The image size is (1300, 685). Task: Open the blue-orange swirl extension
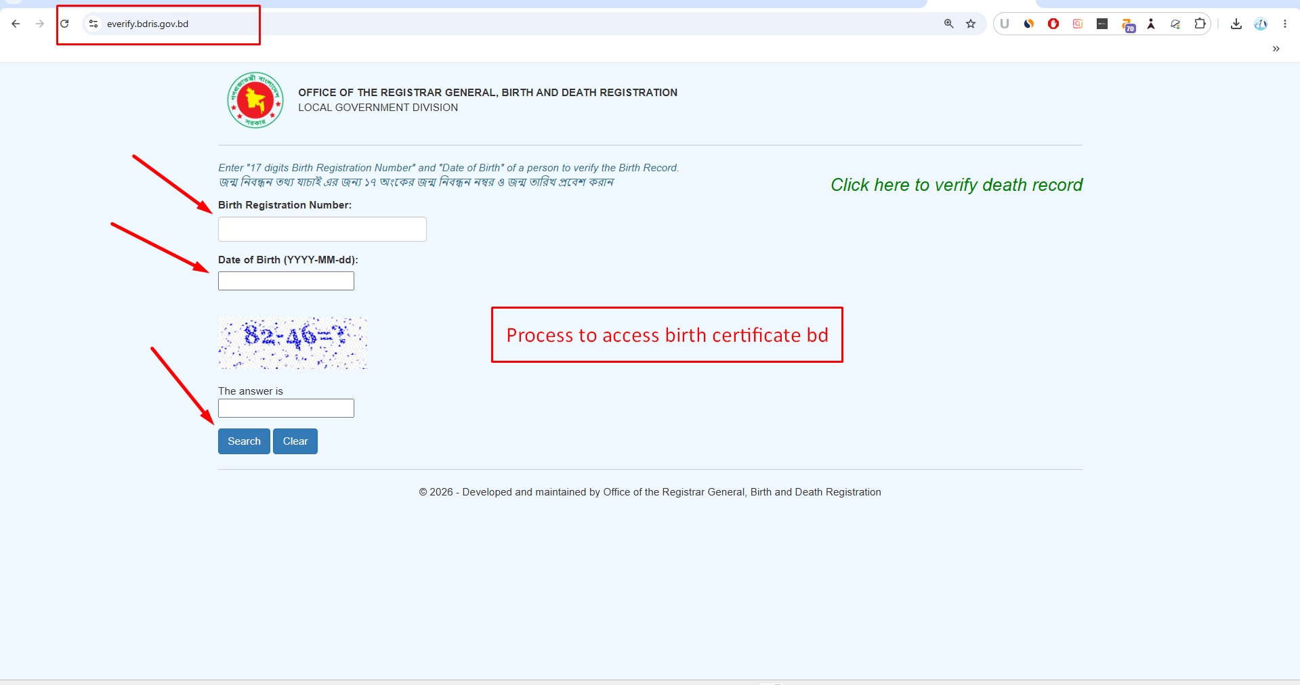[x=1029, y=24]
